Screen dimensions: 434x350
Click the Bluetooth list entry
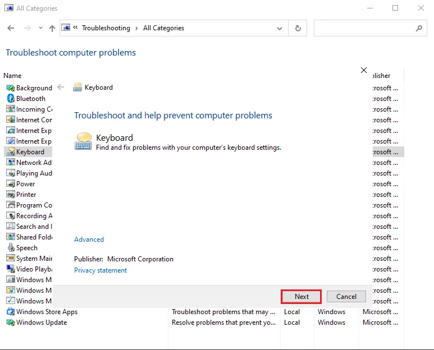31,98
